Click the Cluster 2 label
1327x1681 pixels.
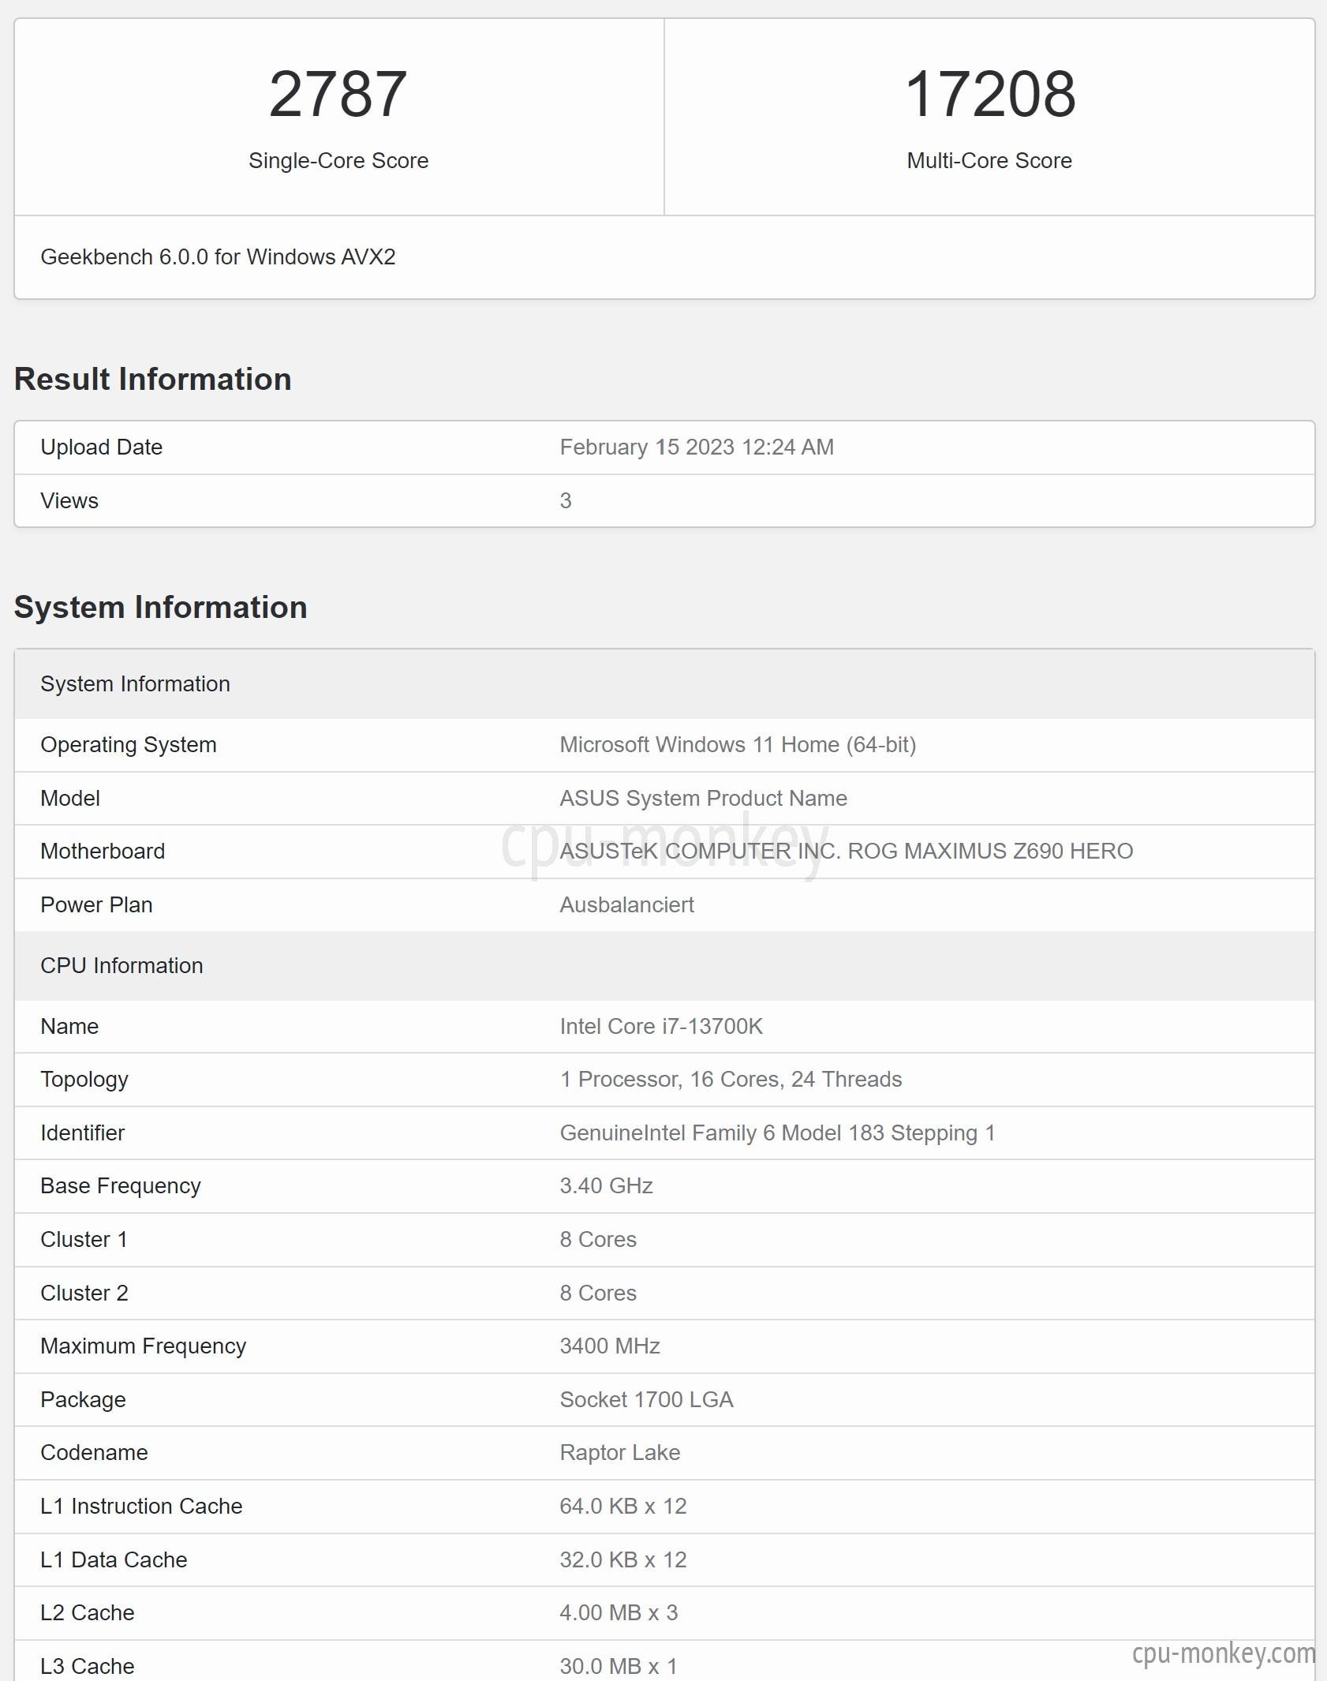tap(84, 1293)
